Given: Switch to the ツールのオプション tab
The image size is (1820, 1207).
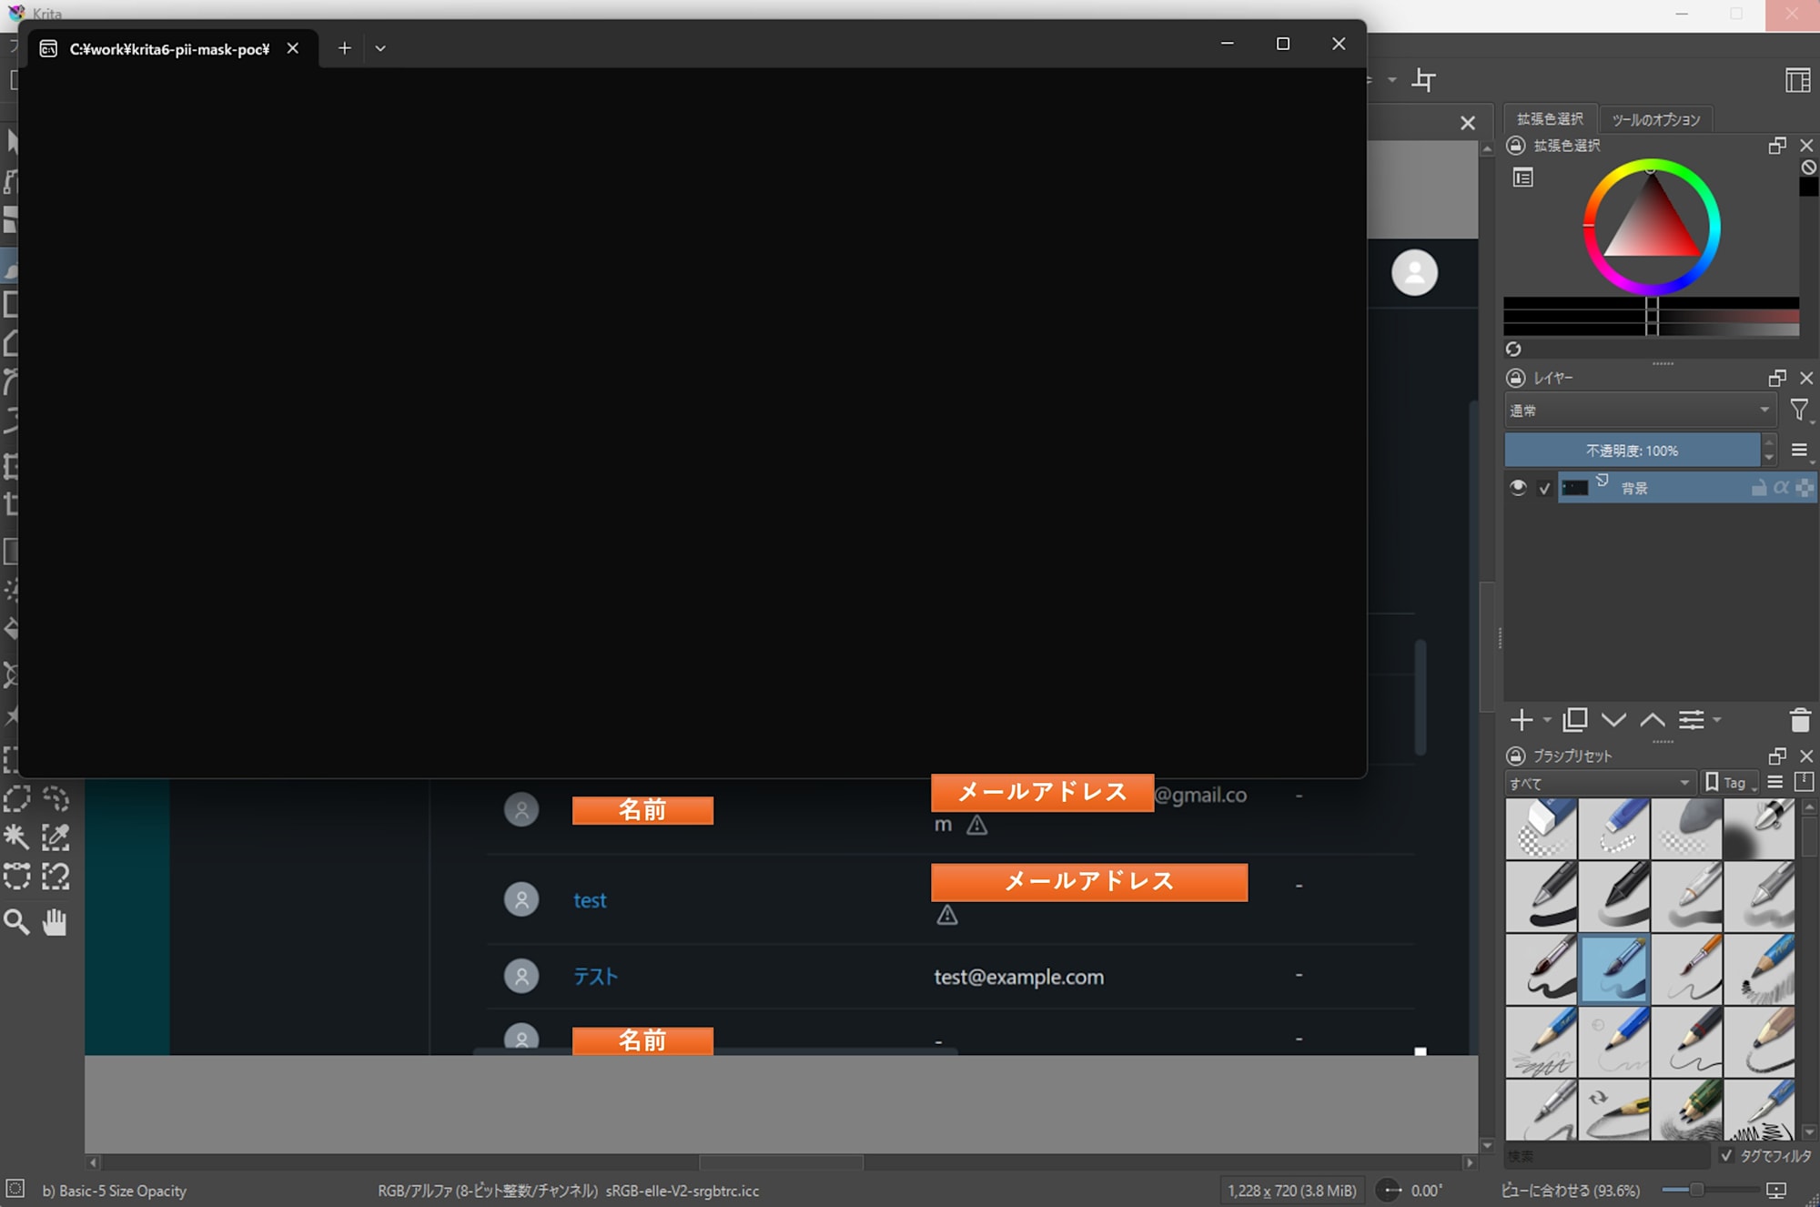Looking at the screenshot, I should tap(1655, 119).
